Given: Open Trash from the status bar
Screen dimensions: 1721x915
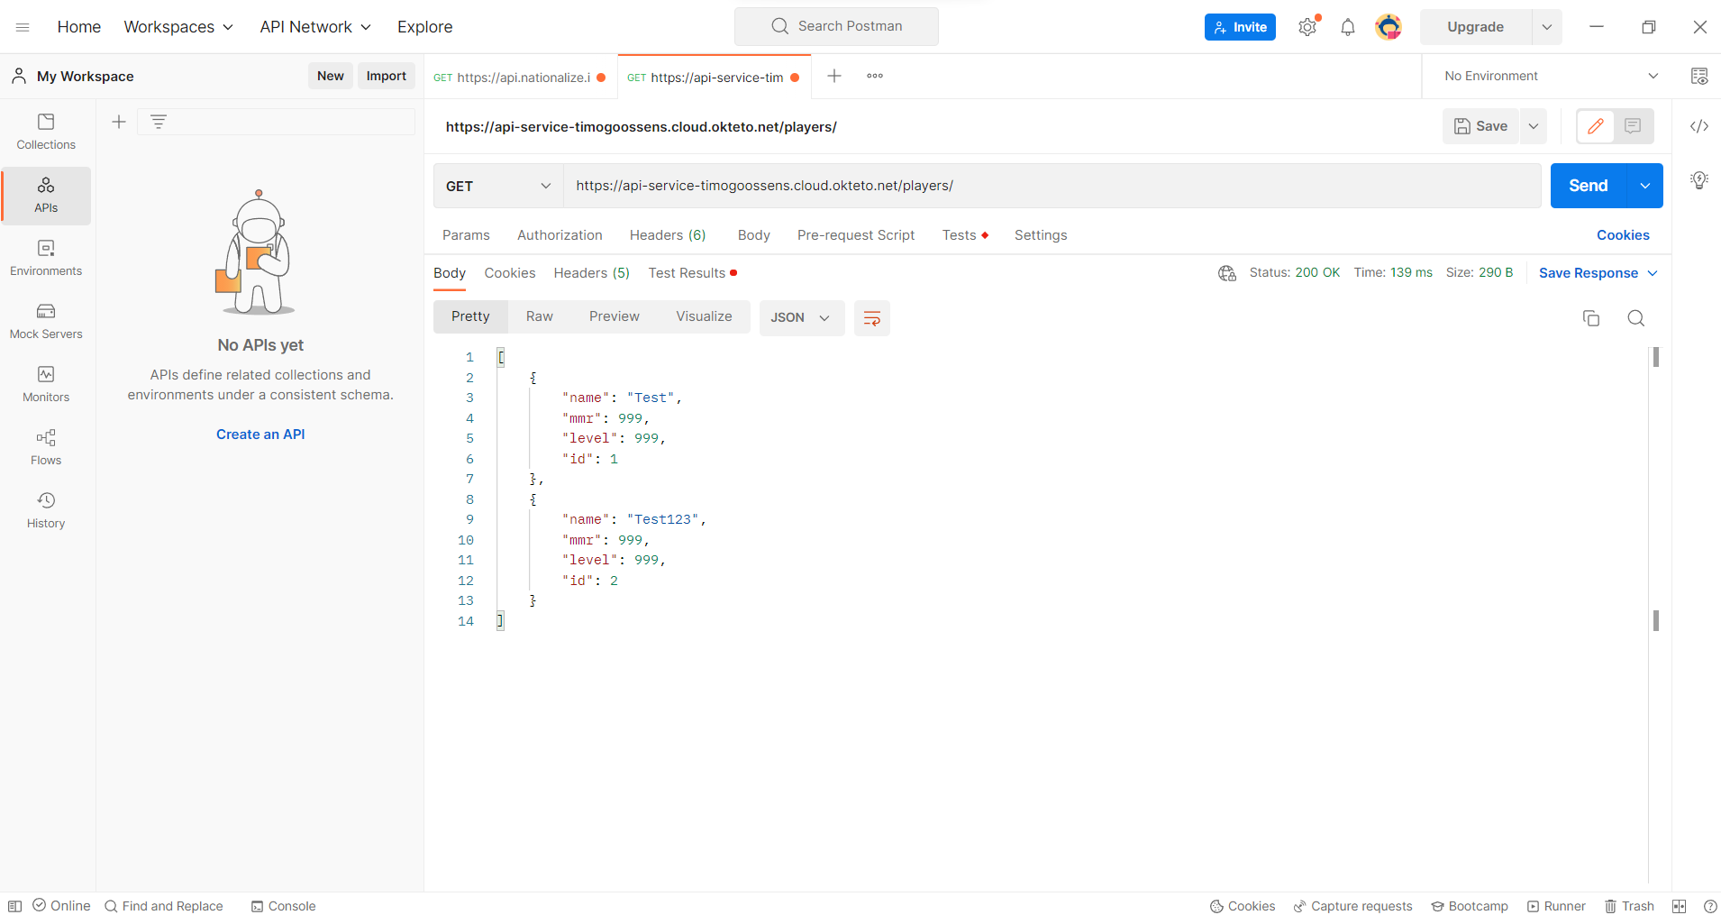Looking at the screenshot, I should coord(1629,906).
